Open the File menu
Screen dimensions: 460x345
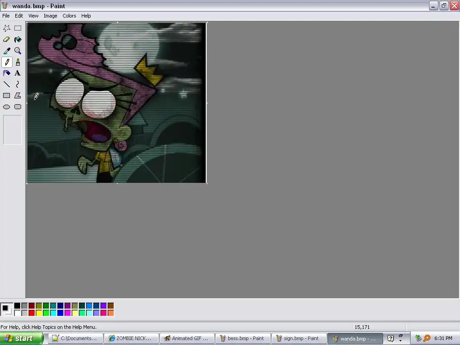[6, 16]
